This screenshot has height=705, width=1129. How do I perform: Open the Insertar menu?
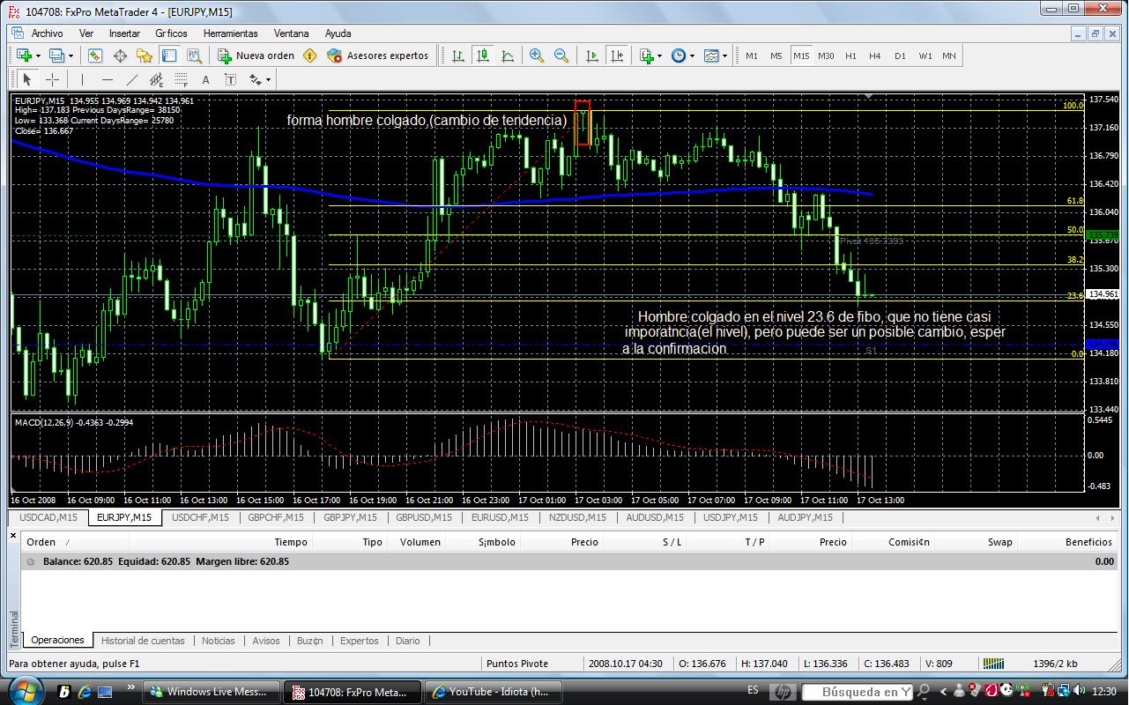click(x=124, y=33)
